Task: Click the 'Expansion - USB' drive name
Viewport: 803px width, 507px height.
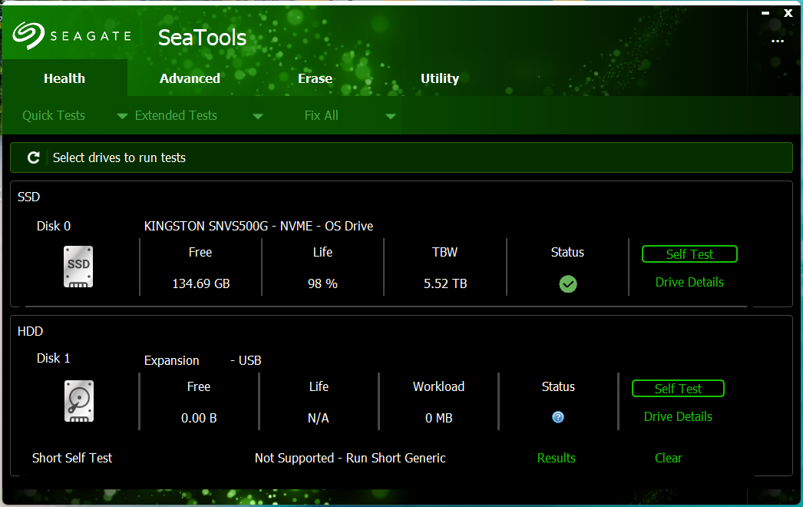Action: point(203,360)
